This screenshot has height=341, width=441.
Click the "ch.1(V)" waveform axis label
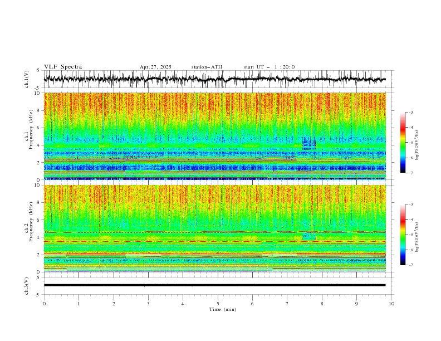[27, 79]
